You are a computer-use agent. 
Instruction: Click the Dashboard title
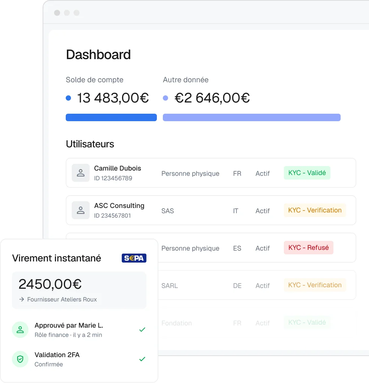(x=98, y=54)
